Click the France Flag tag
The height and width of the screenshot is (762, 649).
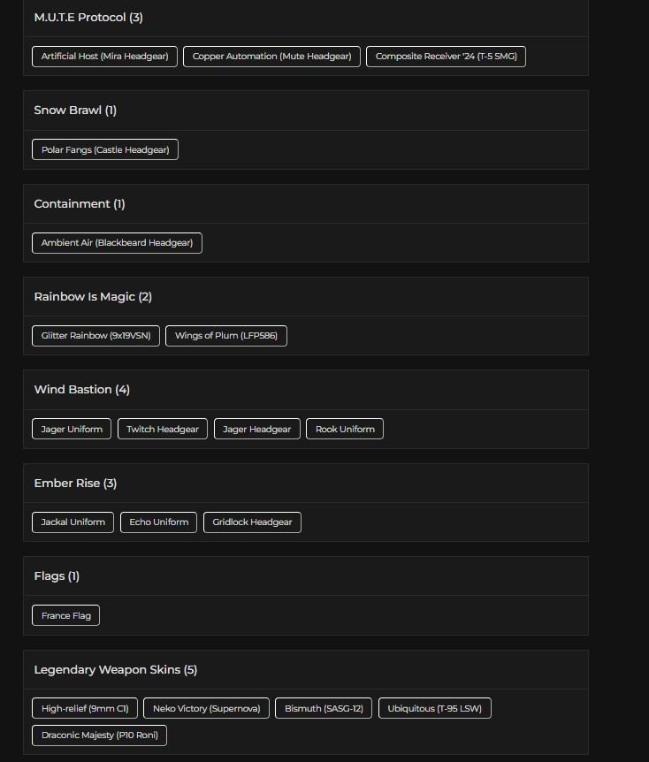coord(66,616)
